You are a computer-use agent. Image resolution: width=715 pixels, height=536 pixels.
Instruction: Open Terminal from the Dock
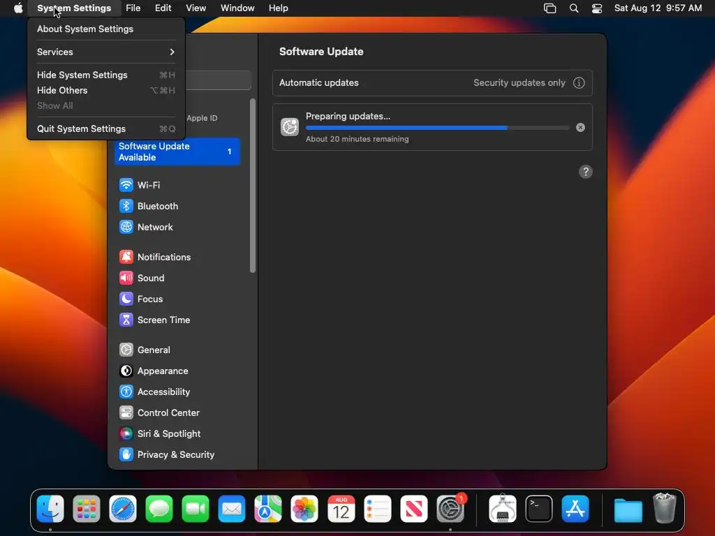point(539,509)
